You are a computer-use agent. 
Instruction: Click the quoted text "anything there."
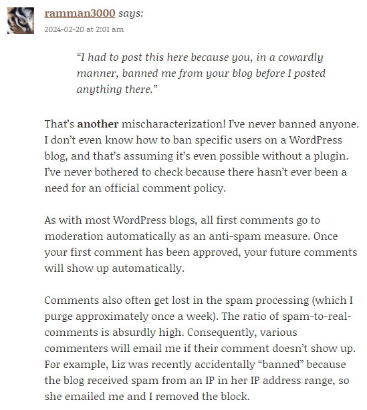click(x=117, y=89)
